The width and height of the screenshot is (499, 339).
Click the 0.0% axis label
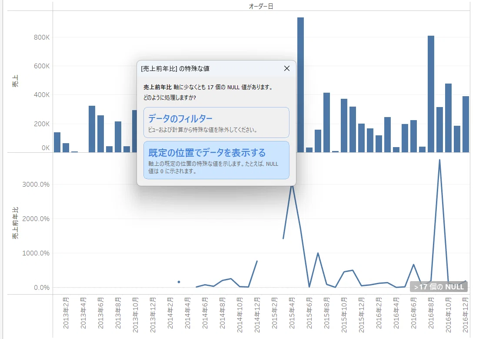[x=42, y=288]
